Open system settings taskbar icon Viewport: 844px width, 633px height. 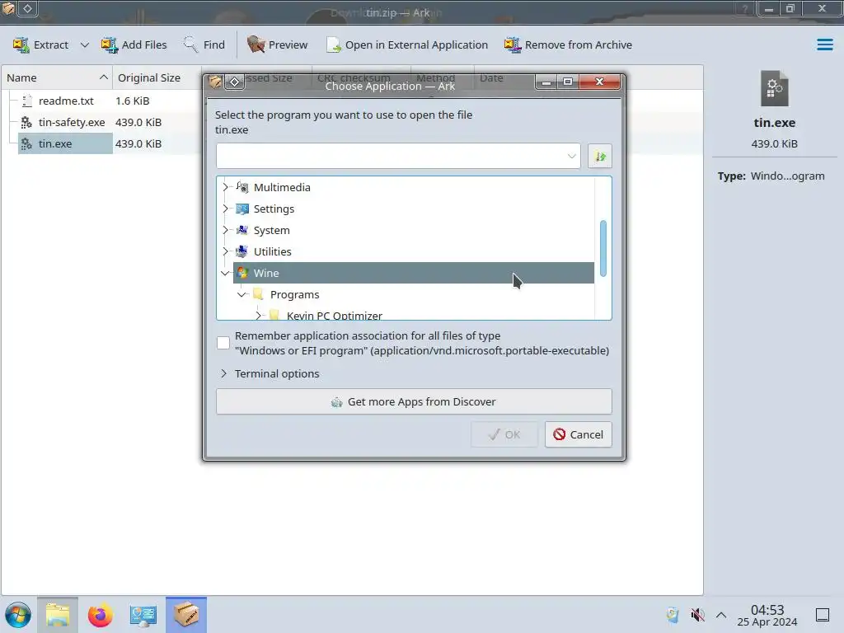tap(143, 615)
